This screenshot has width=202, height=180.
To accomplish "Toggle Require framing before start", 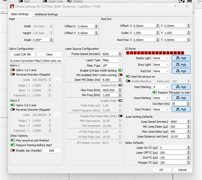I will coord(13,145).
